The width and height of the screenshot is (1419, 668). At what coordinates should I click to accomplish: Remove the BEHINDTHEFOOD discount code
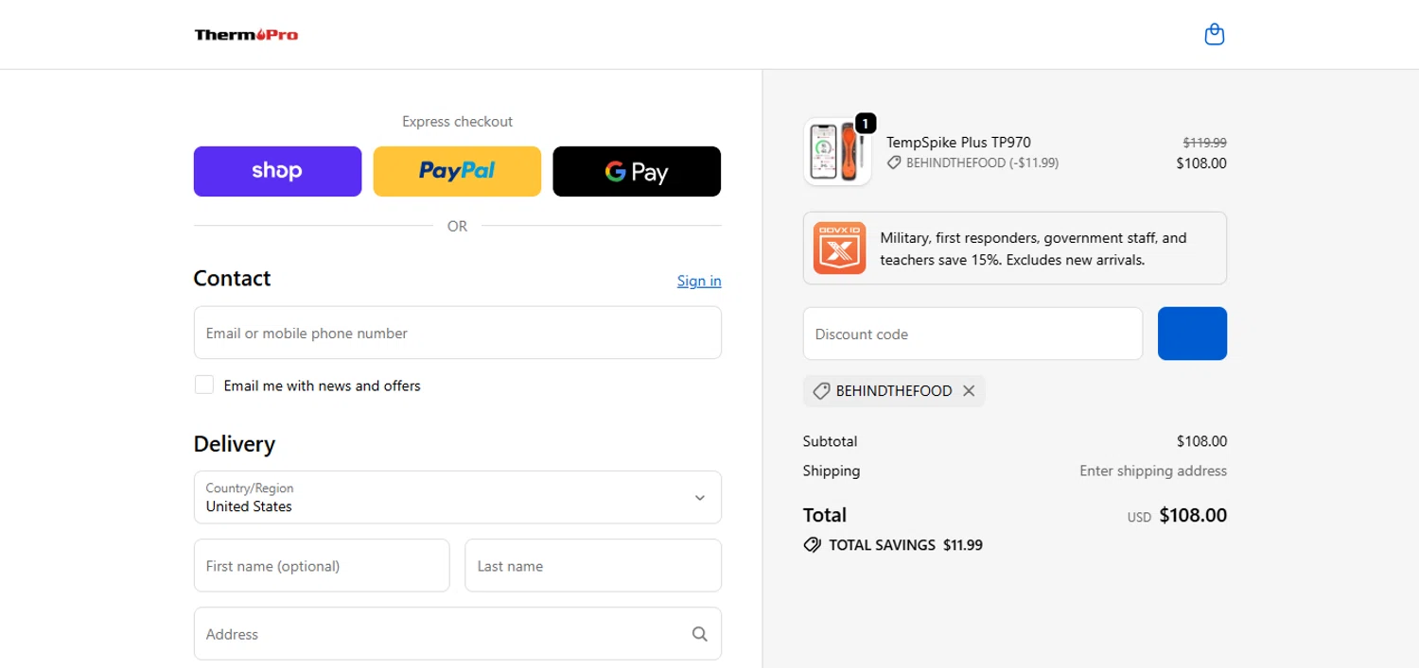(x=969, y=391)
